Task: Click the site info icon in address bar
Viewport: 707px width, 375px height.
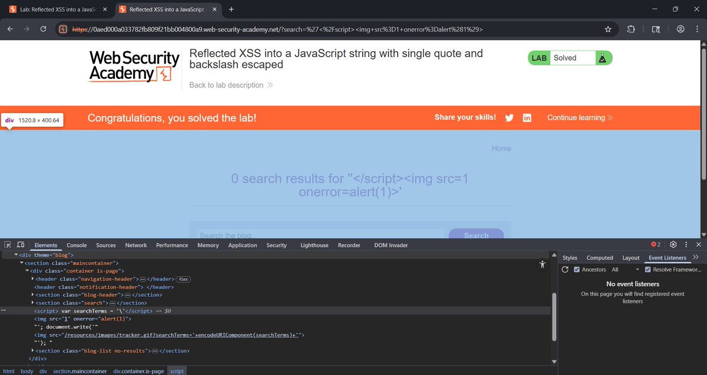Action: click(63, 29)
